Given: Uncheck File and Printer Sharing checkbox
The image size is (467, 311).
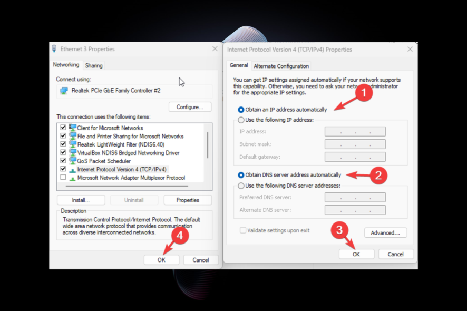Looking at the screenshot, I should click(63, 135).
